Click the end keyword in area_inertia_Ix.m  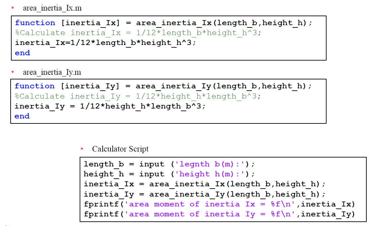(22, 53)
